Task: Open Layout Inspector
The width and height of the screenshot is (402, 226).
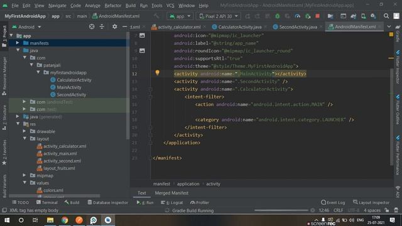Action: coord(371,202)
